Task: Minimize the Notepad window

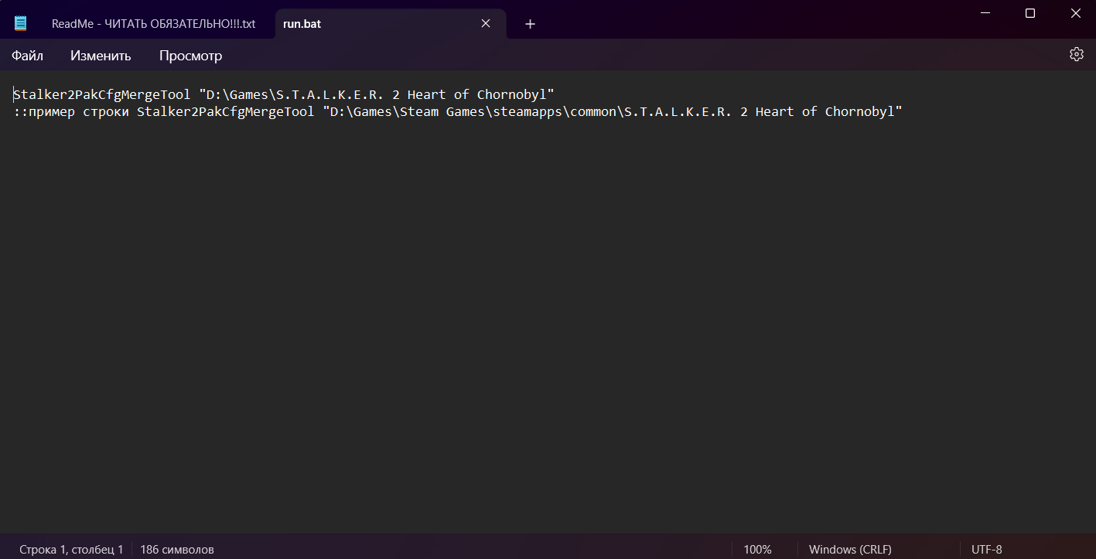Action: tap(985, 13)
